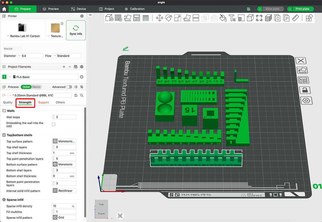
Task: Open the Top surface pattern dropdown
Action: (x=64, y=141)
